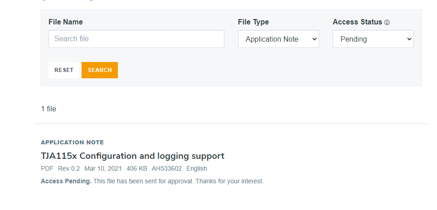
Task: Click the Search file input field
Action: click(x=136, y=39)
